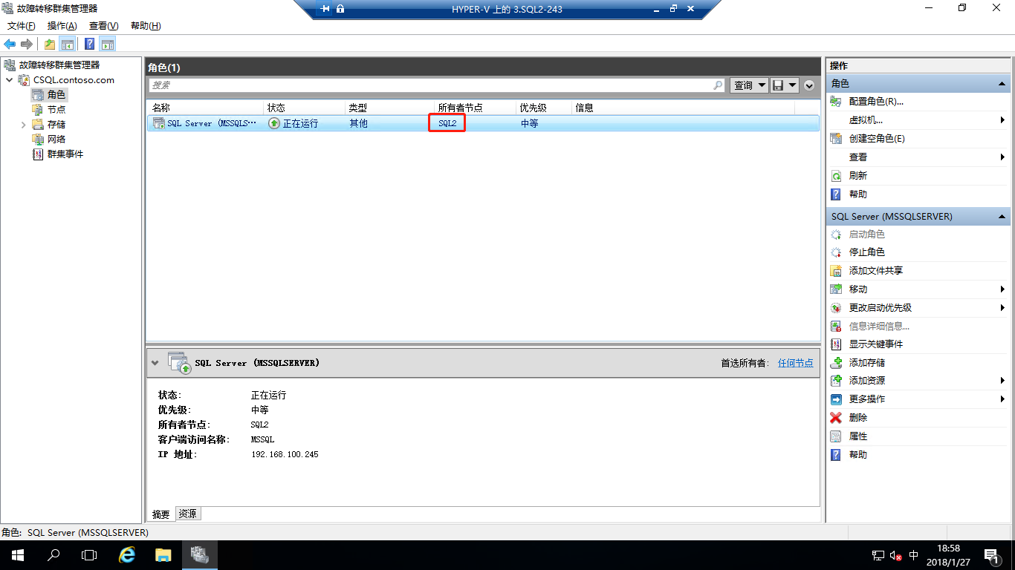Click the blue Help toolbar icon
Screen dimensions: 1015x570
(90, 44)
